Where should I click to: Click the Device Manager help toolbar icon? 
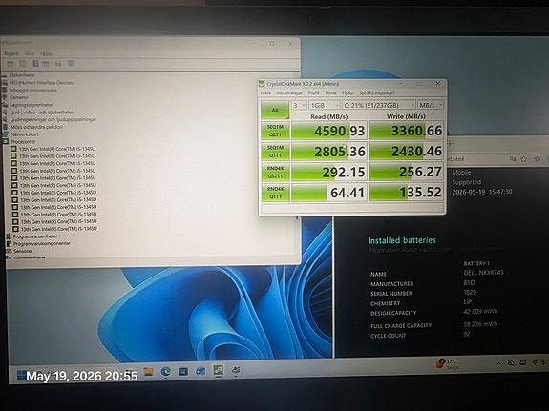coord(35,63)
